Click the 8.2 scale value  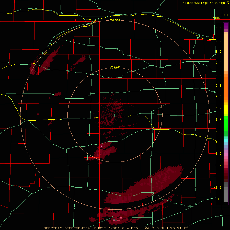[x=218, y=51]
